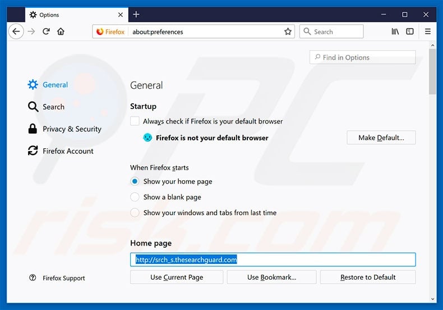Show sidebars using the sidebar icon
Image resolution: width=443 pixels, height=310 pixels.
point(410,31)
